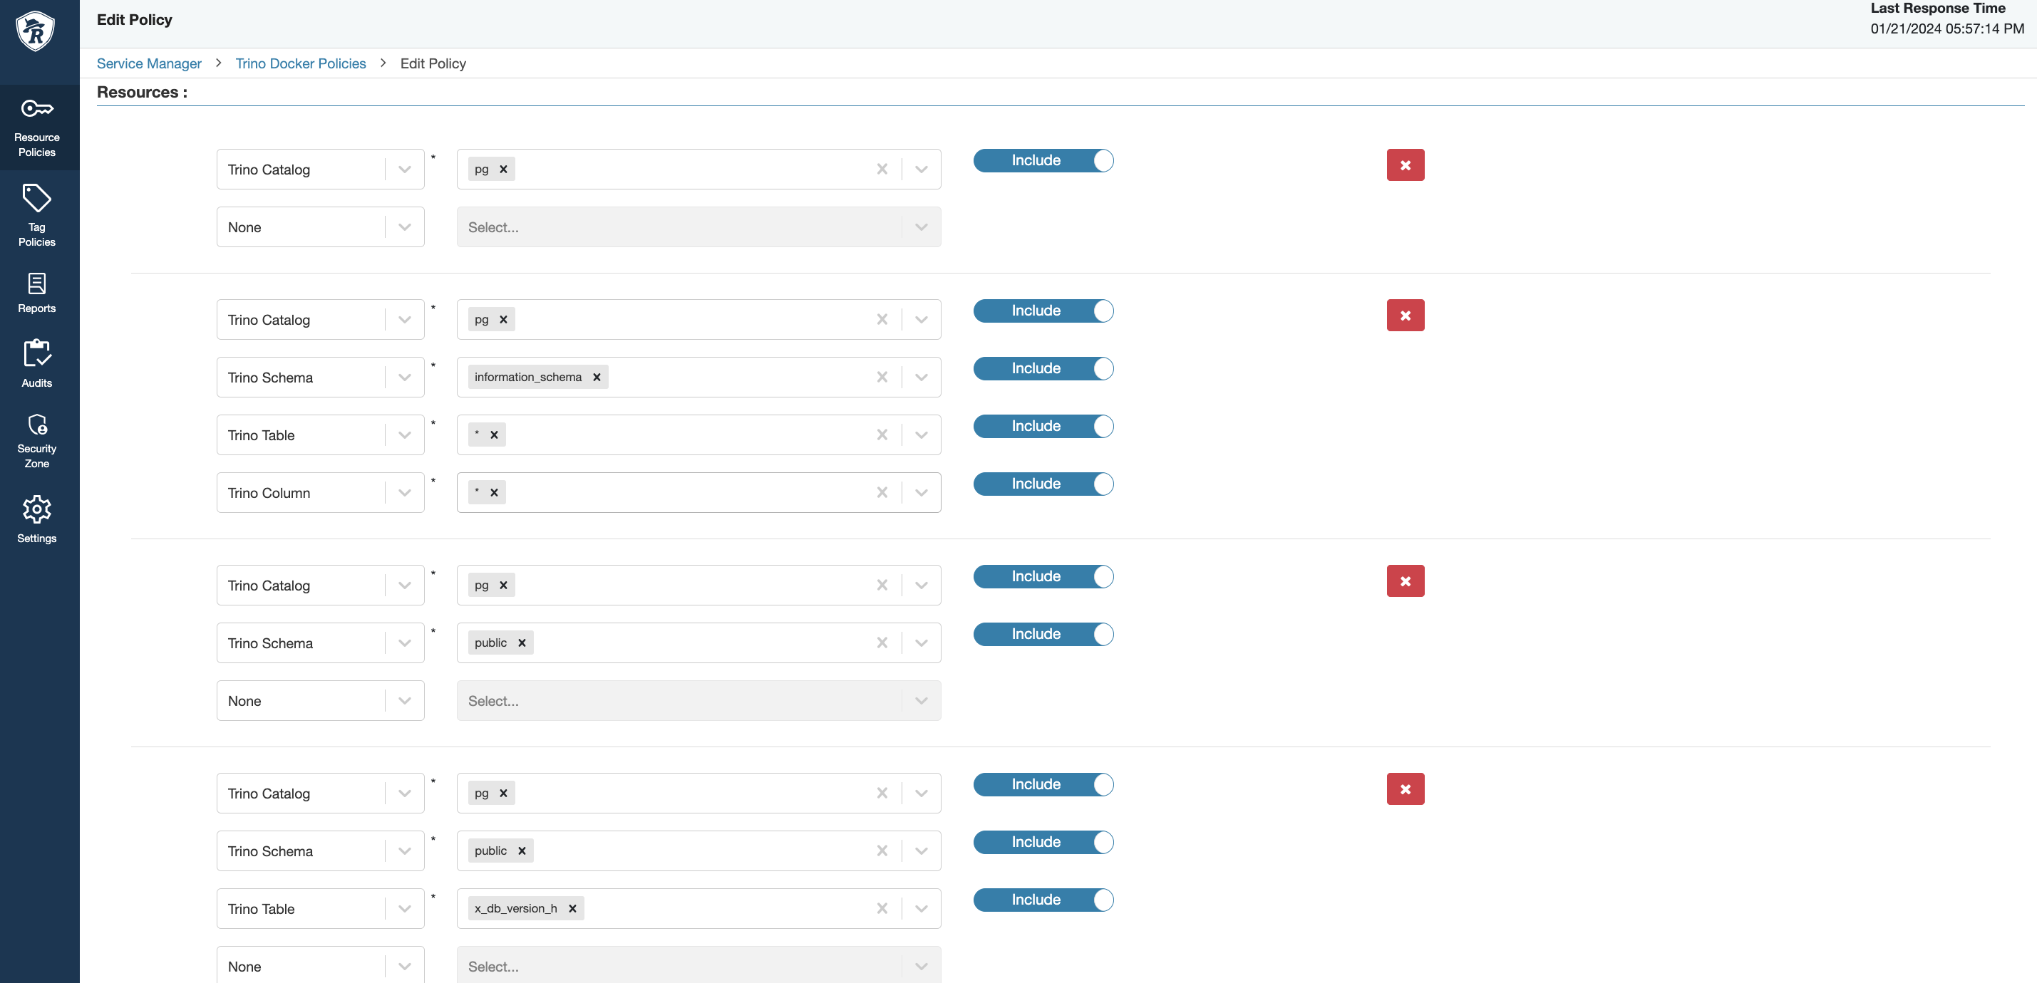Go to Service Manager breadcrumb

149,63
